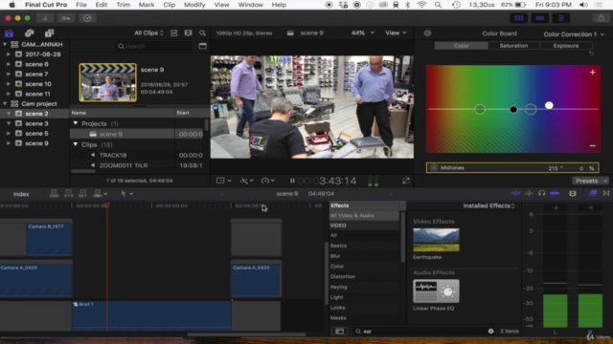The height and width of the screenshot is (344, 613).
Task: Reset the color board with the arrow icon
Action: coord(591,54)
